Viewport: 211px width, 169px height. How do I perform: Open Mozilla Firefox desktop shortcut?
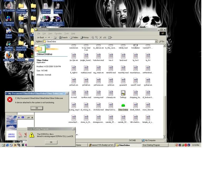tap(9, 56)
